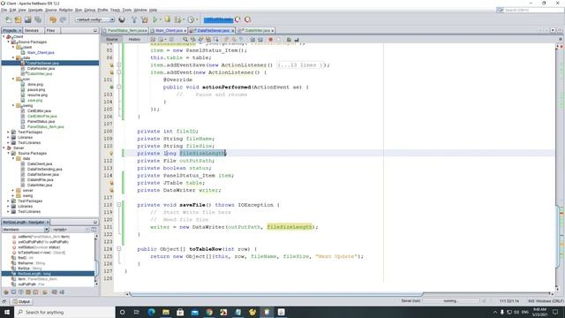
Task: Click the garbage collection icon beside memory bar
Action: pos(237,19)
